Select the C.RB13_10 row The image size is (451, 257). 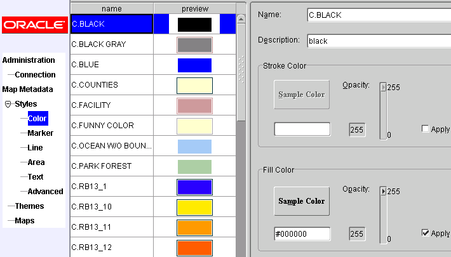coord(153,207)
